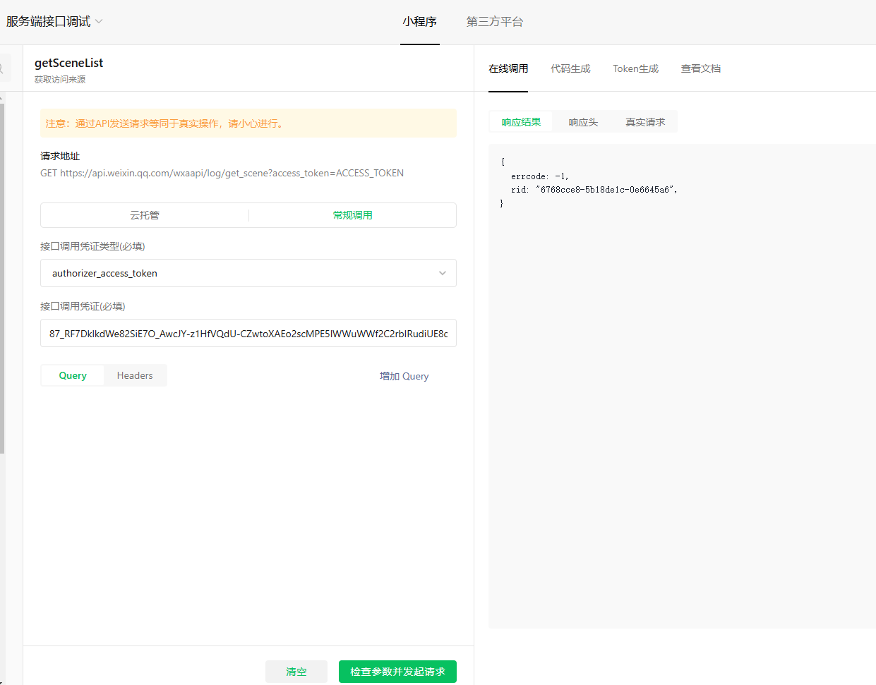Click the request URL text starting with GET

pos(222,173)
